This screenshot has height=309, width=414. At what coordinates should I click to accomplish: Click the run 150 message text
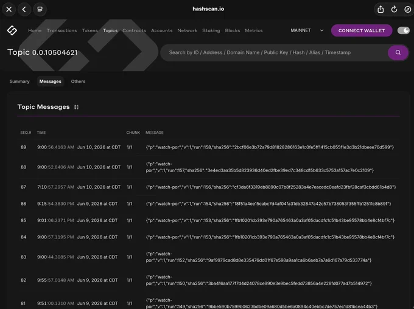[x=259, y=280]
